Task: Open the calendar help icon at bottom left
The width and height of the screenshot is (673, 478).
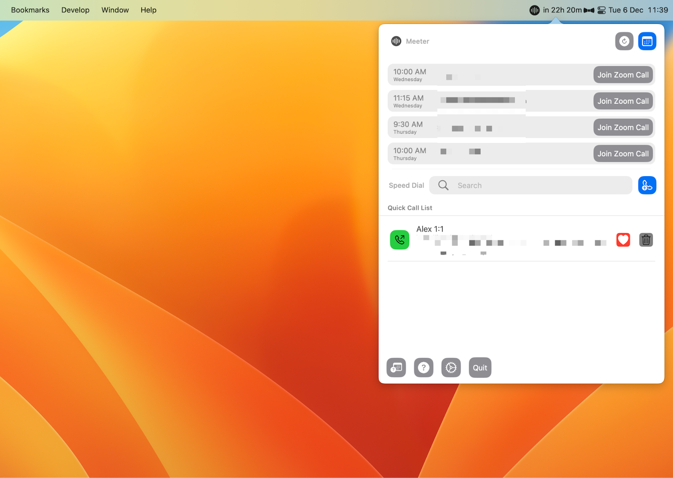Action: coord(396,368)
